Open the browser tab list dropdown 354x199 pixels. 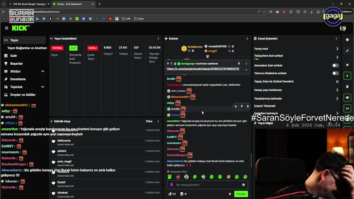point(3,4)
